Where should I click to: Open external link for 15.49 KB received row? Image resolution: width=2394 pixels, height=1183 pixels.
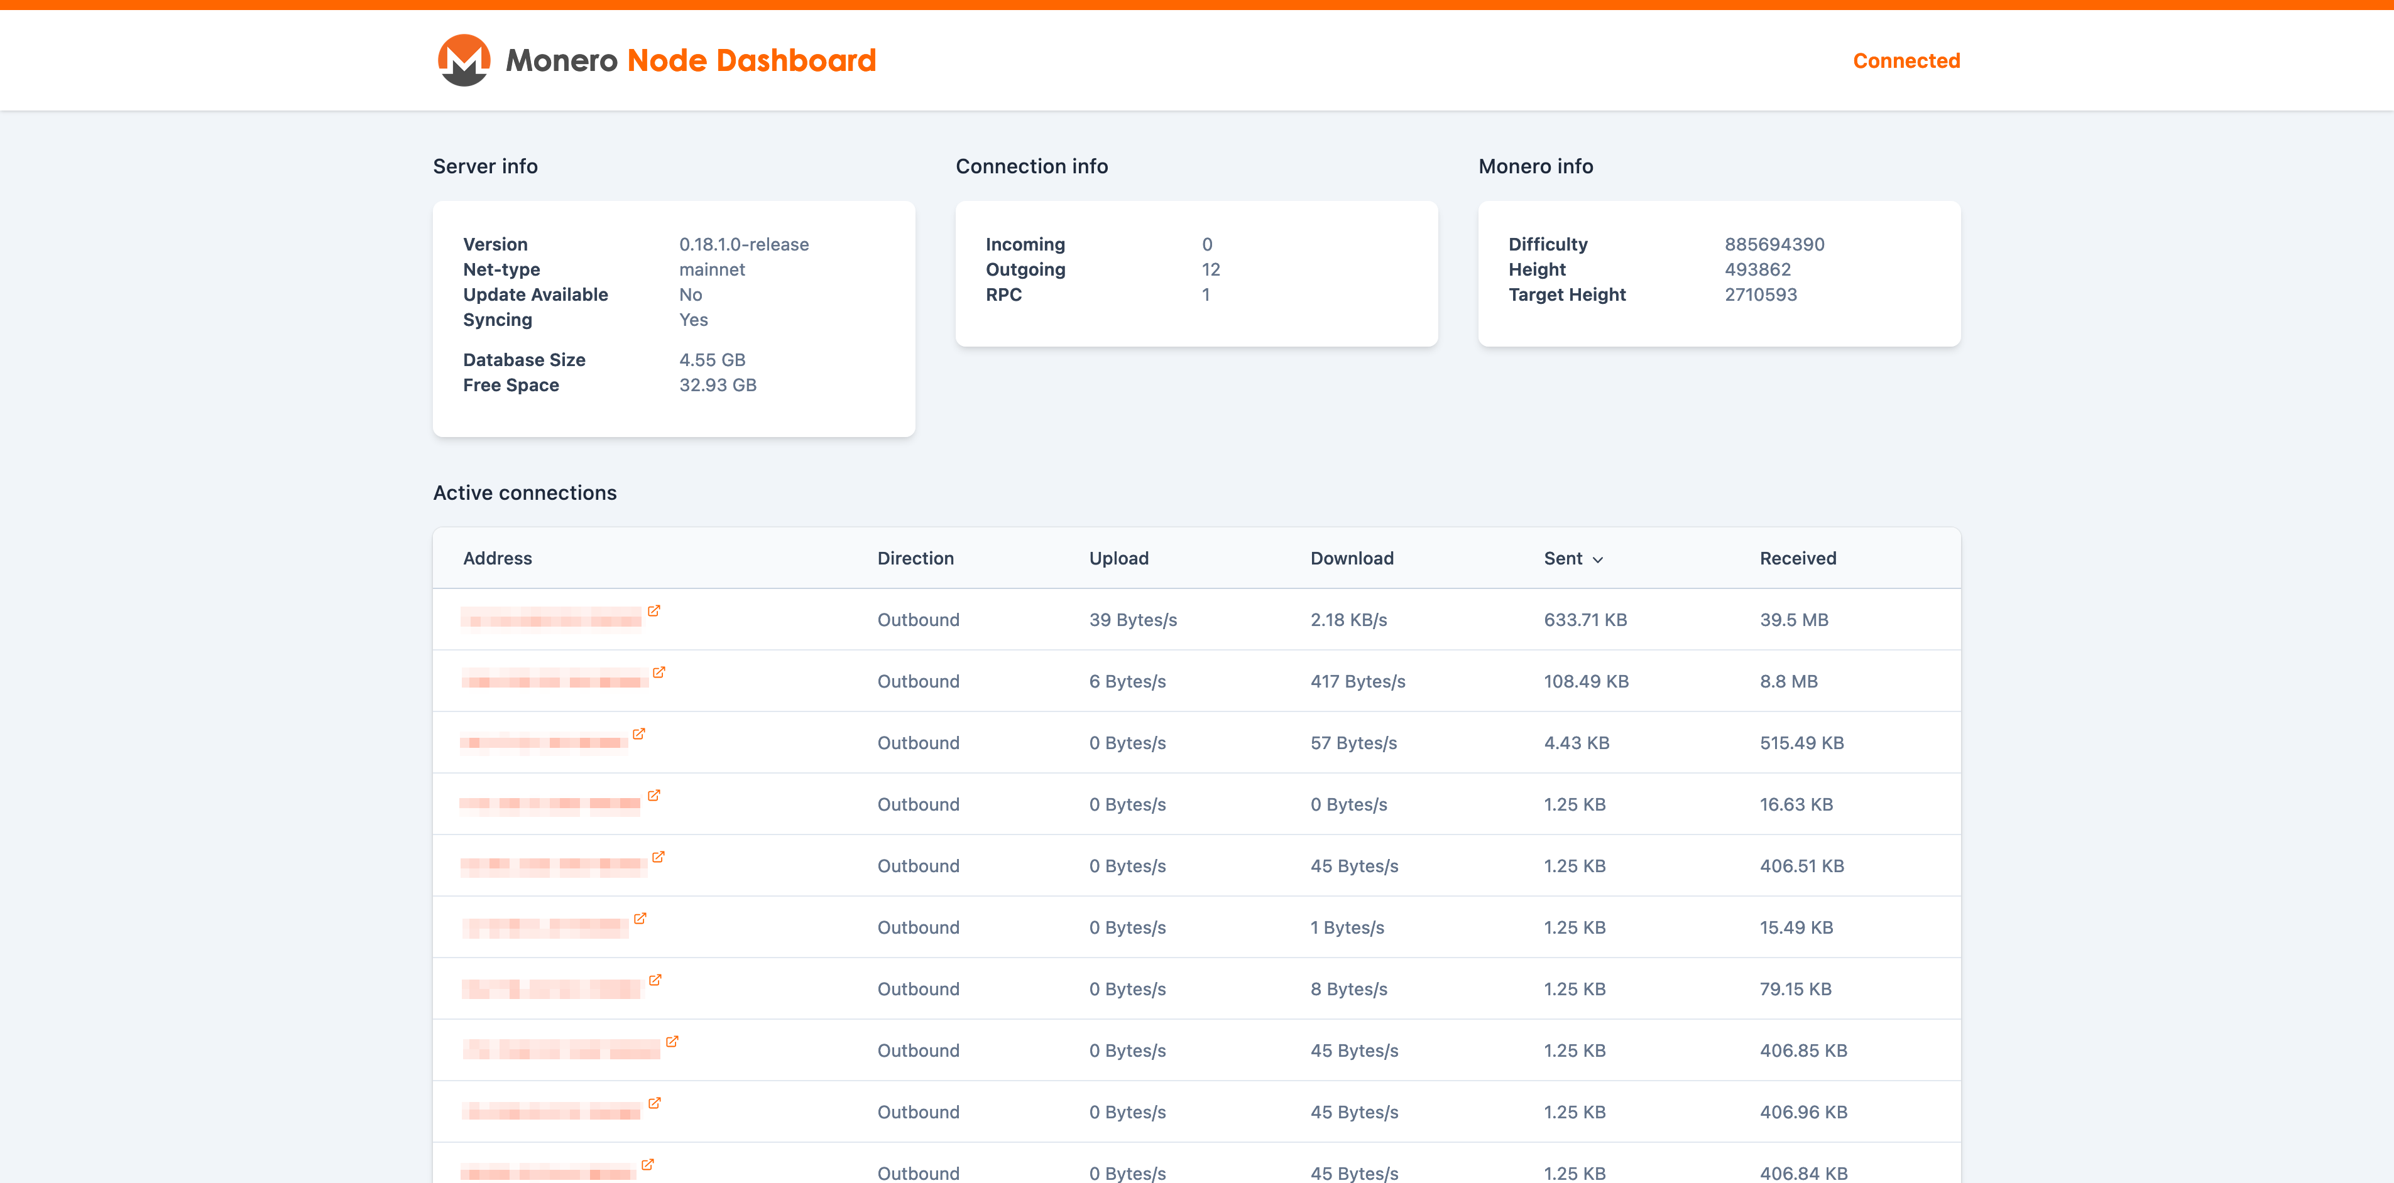(640, 919)
